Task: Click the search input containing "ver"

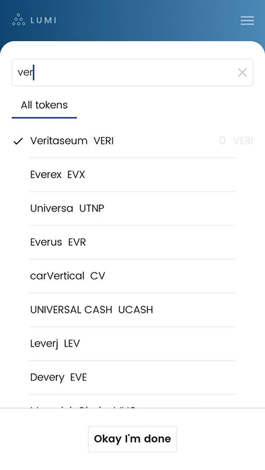Action: [132, 73]
